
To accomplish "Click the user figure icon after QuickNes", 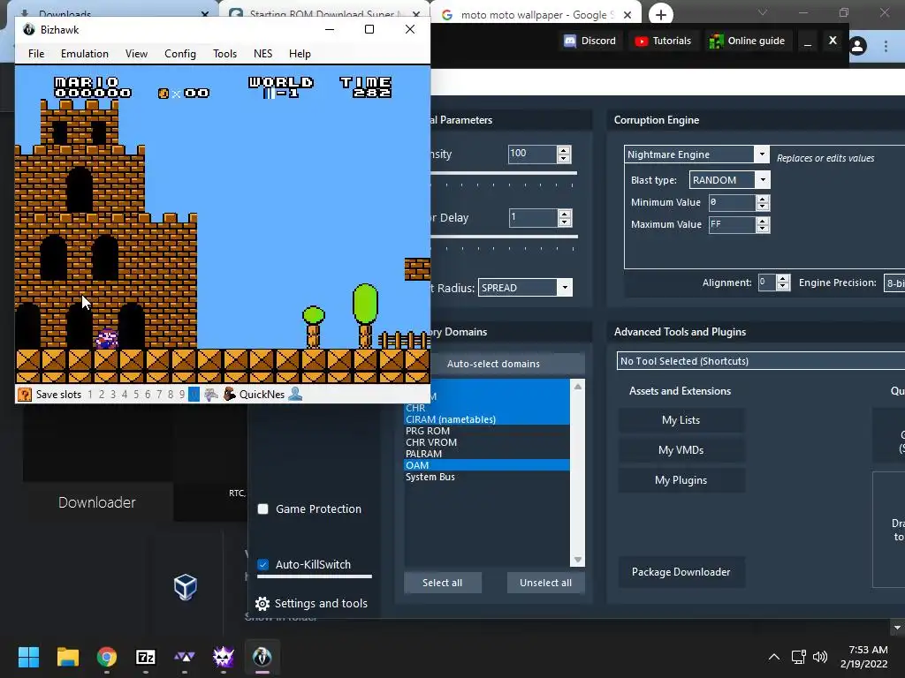I will (x=295, y=395).
